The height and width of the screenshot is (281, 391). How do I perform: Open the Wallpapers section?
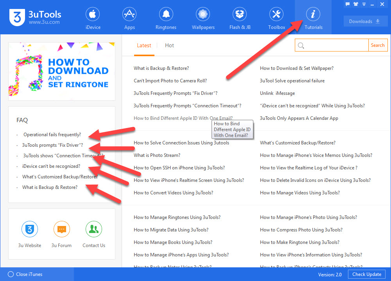tap(203, 18)
